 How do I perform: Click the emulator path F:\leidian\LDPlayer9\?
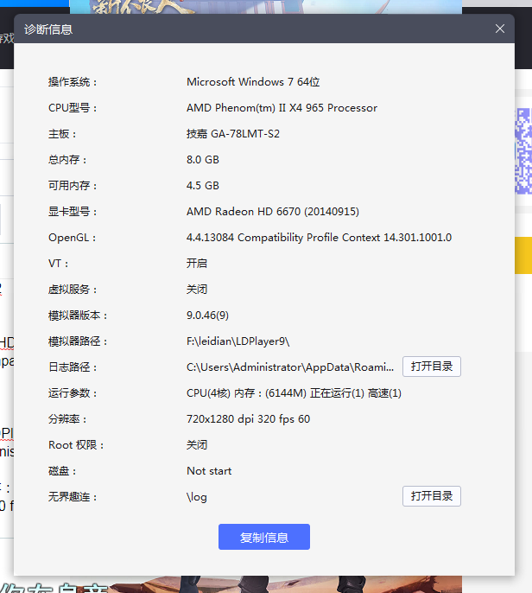point(237,341)
